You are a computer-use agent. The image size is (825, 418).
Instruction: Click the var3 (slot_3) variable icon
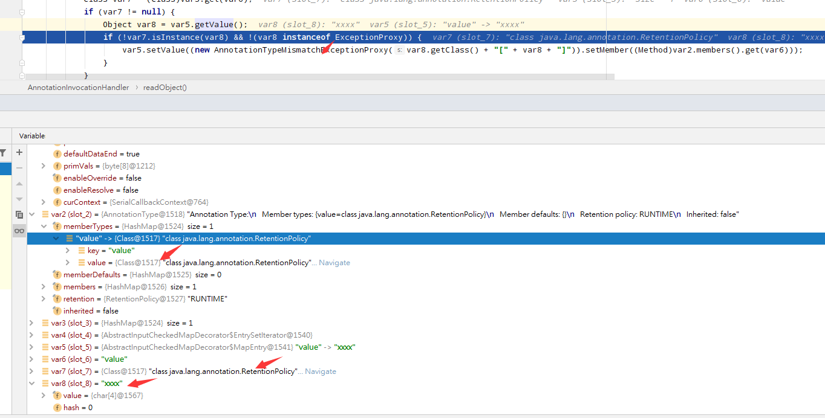(x=45, y=323)
